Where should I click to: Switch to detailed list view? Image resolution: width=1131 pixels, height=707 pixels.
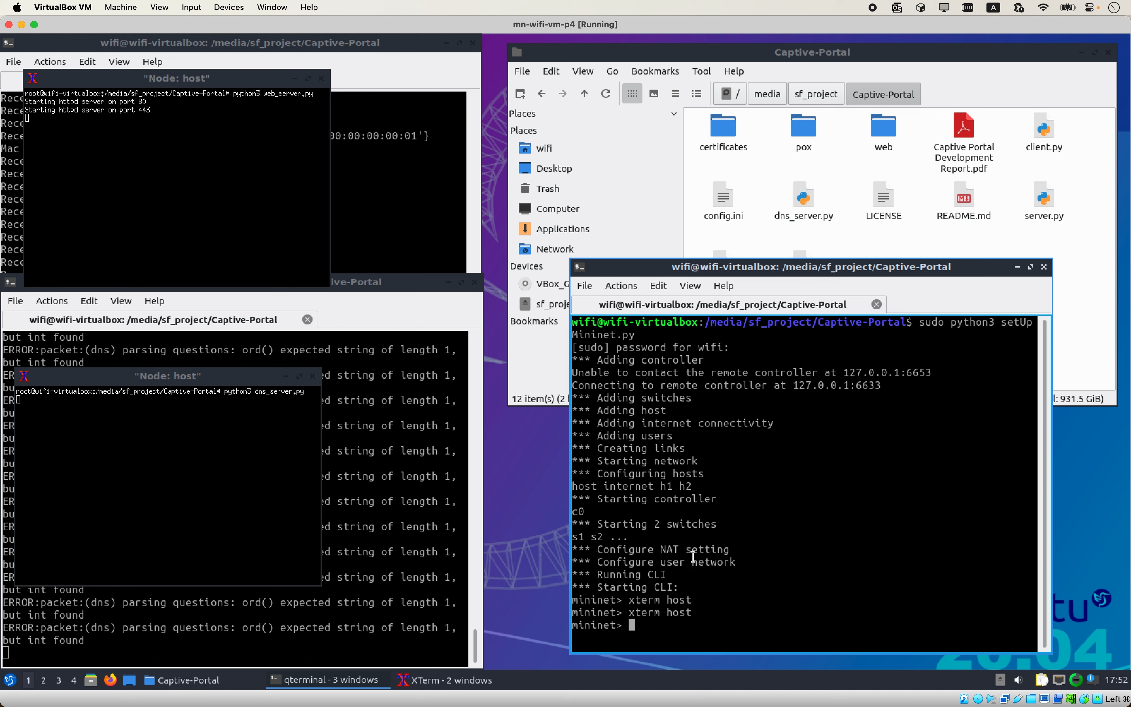pos(697,94)
